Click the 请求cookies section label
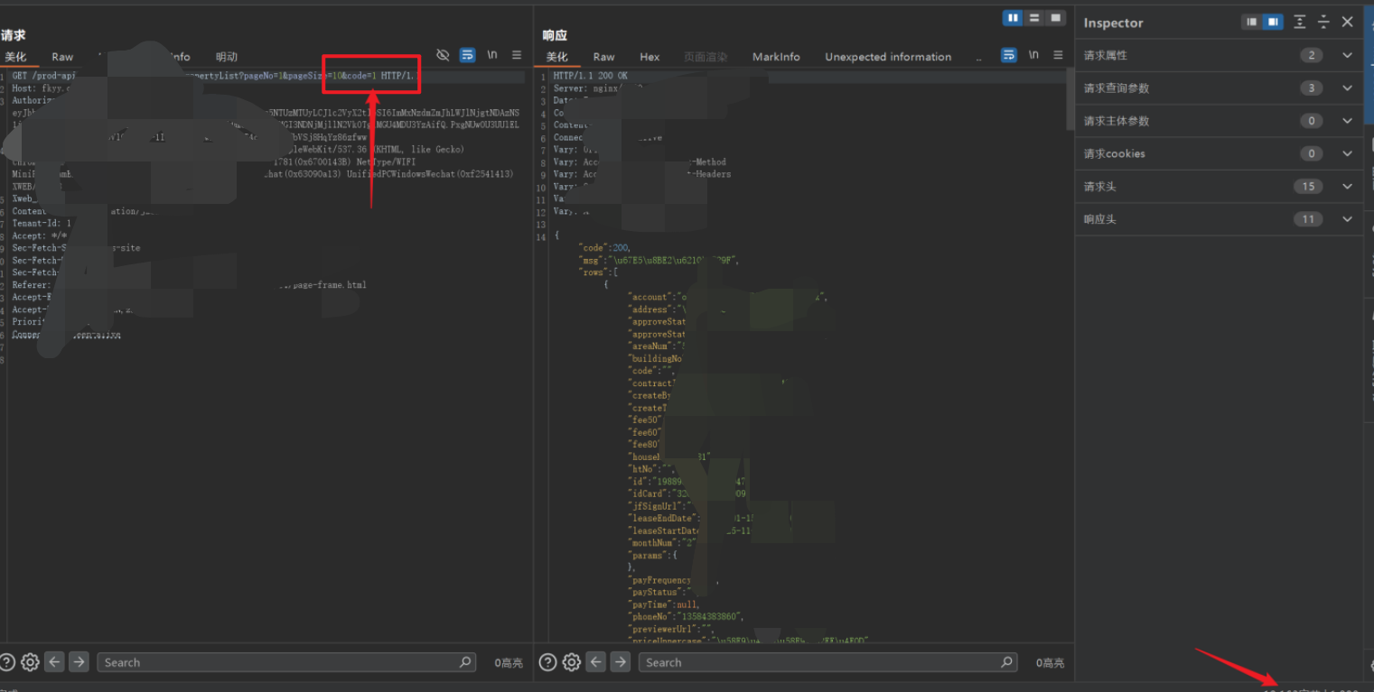This screenshot has width=1374, height=692. click(1115, 153)
